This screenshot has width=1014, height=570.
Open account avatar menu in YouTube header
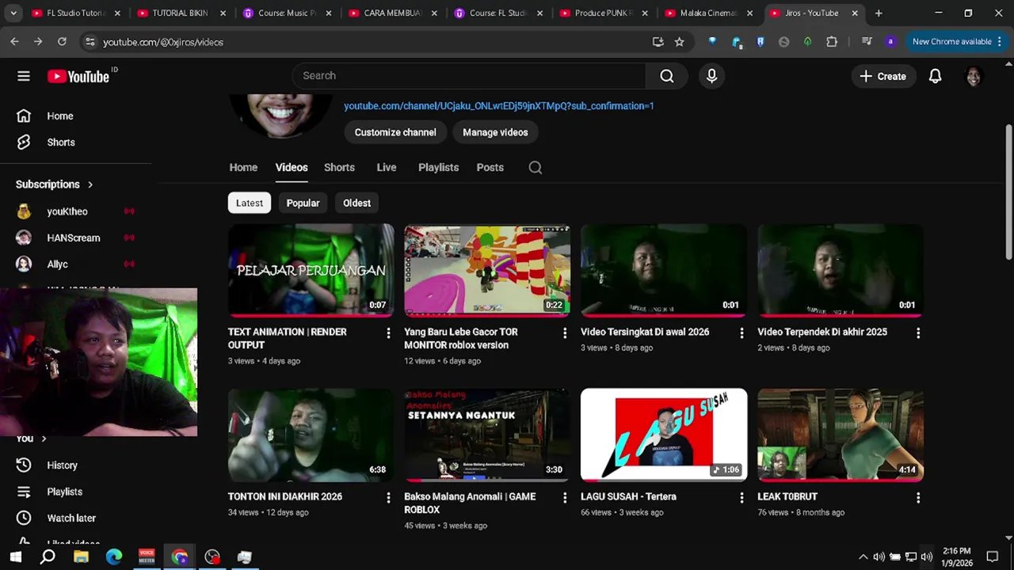tap(974, 76)
